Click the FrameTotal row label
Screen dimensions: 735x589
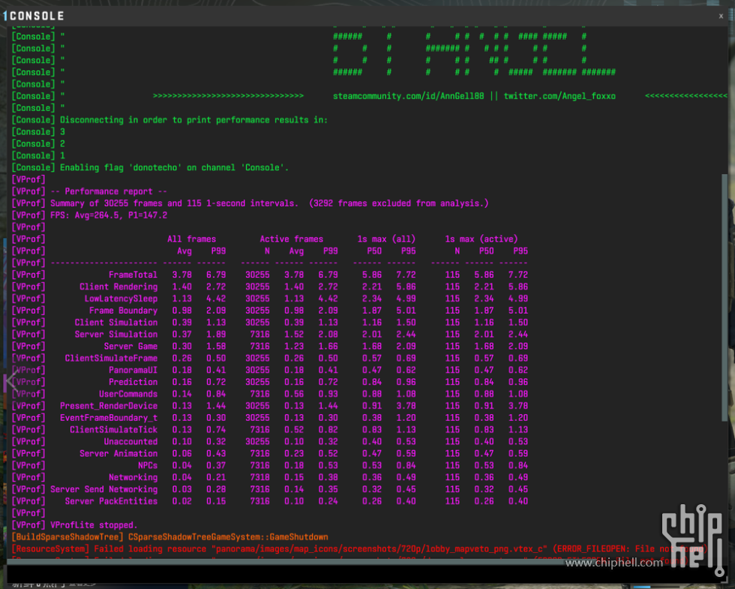(133, 275)
